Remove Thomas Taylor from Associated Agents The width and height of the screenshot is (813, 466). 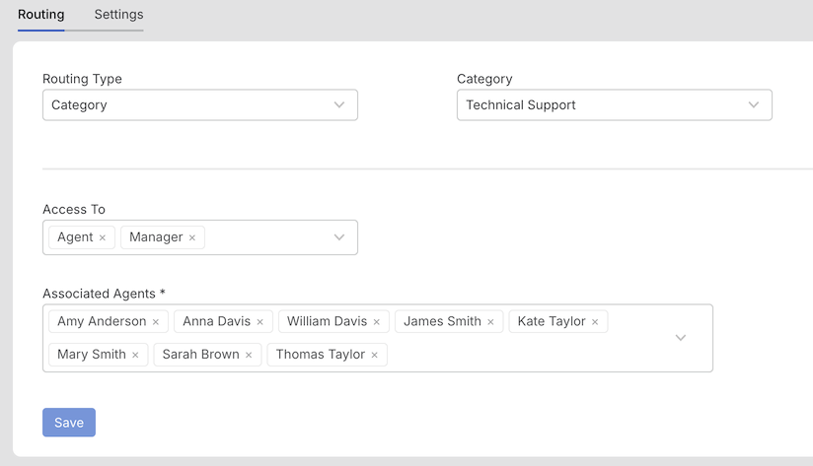click(374, 356)
